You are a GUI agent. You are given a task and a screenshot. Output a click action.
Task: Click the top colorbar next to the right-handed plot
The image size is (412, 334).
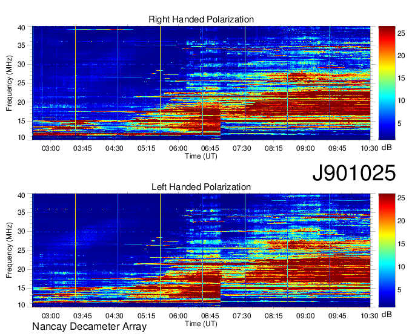click(387, 83)
